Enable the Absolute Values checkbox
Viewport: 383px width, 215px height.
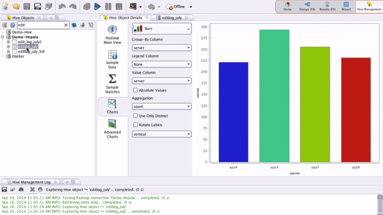point(135,90)
